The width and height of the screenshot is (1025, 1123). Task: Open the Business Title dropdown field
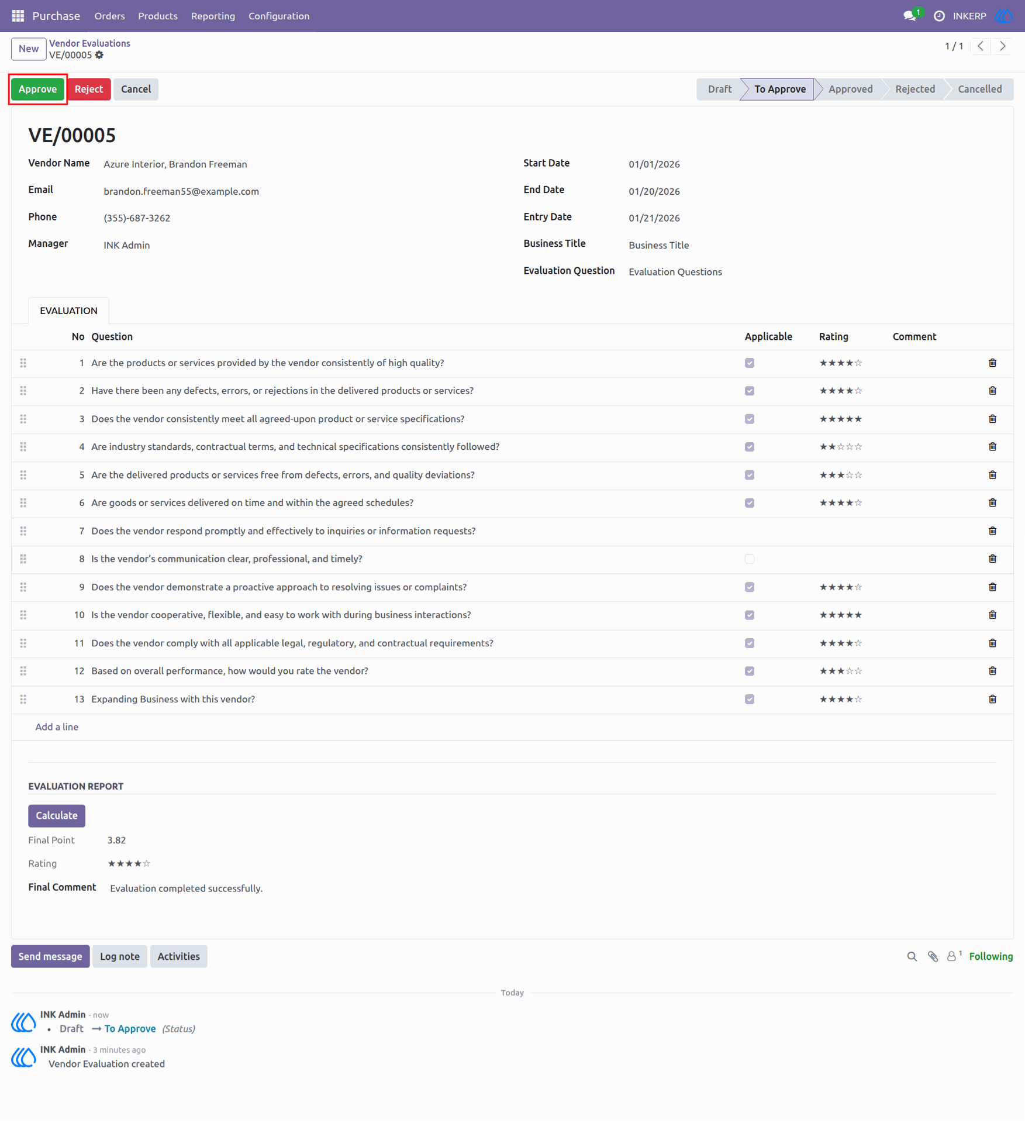coord(812,245)
